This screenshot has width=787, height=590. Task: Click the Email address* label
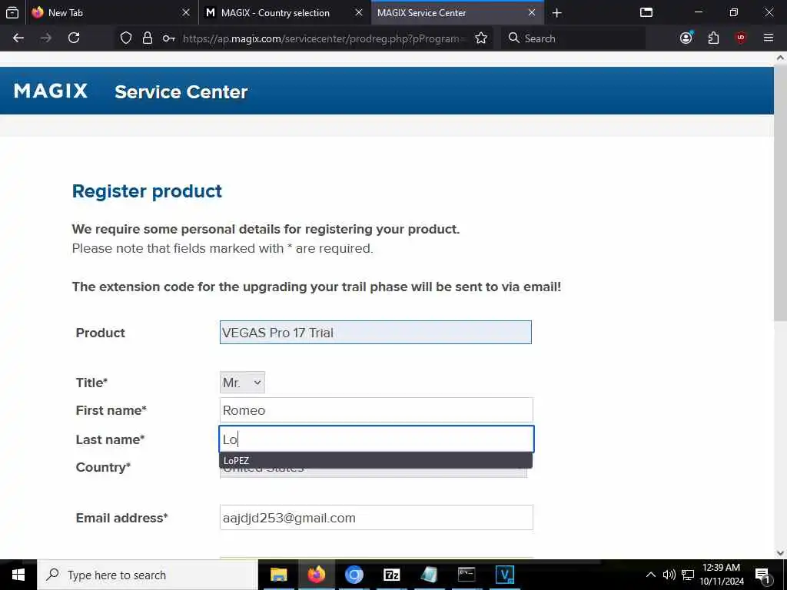[121, 518]
